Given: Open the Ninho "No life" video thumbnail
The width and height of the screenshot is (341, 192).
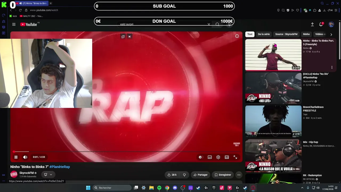Looking at the screenshot, I should click(x=273, y=88).
